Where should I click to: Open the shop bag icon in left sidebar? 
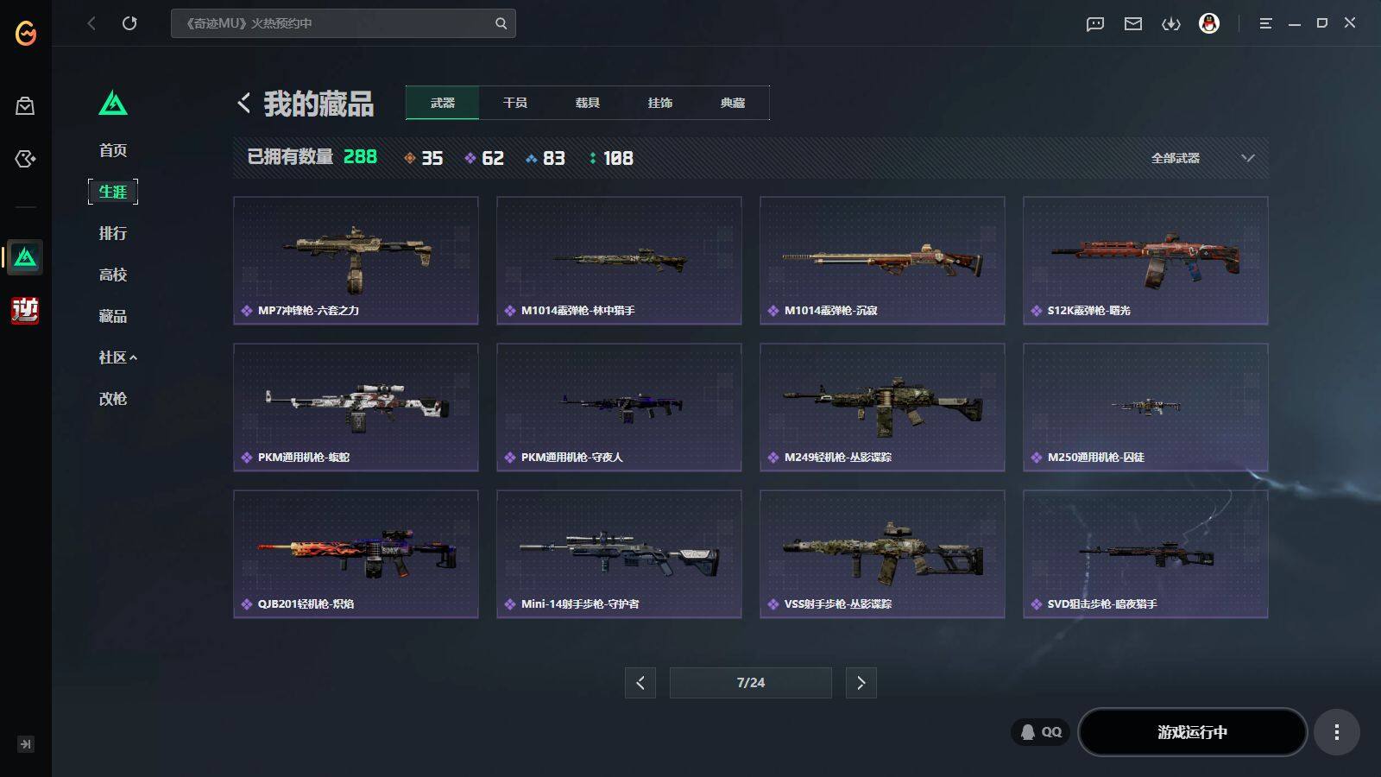click(x=25, y=105)
